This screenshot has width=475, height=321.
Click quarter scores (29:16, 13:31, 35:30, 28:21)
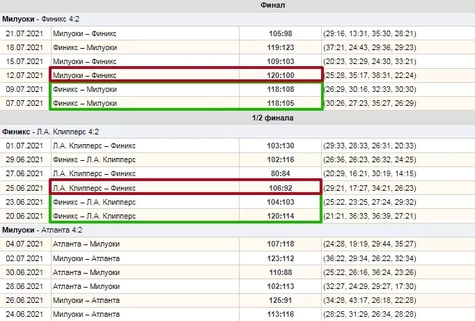370,33
